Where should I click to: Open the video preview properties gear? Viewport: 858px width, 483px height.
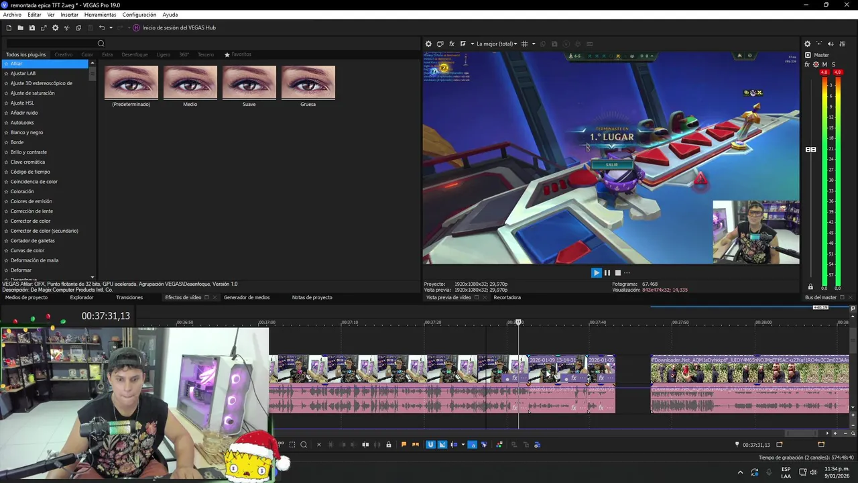click(428, 44)
